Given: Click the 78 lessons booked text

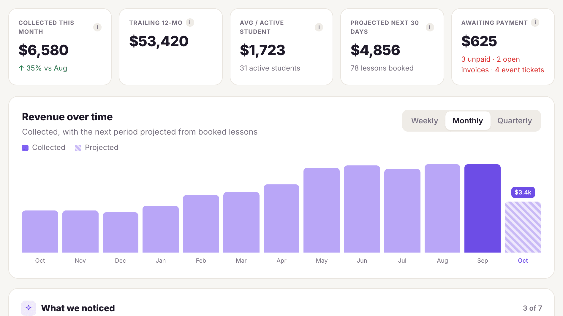Looking at the screenshot, I should 382,68.
